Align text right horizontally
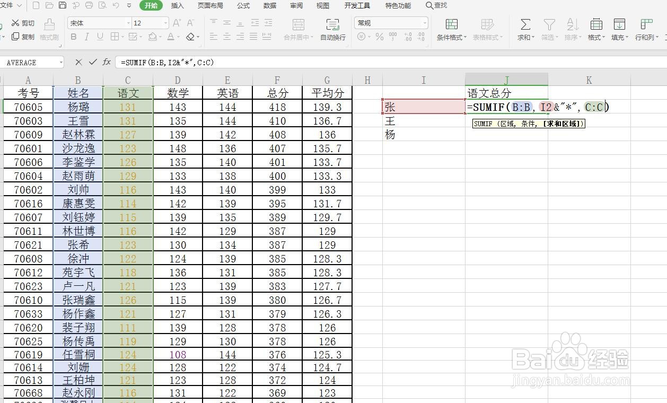The height and width of the screenshot is (403, 667). click(240, 37)
